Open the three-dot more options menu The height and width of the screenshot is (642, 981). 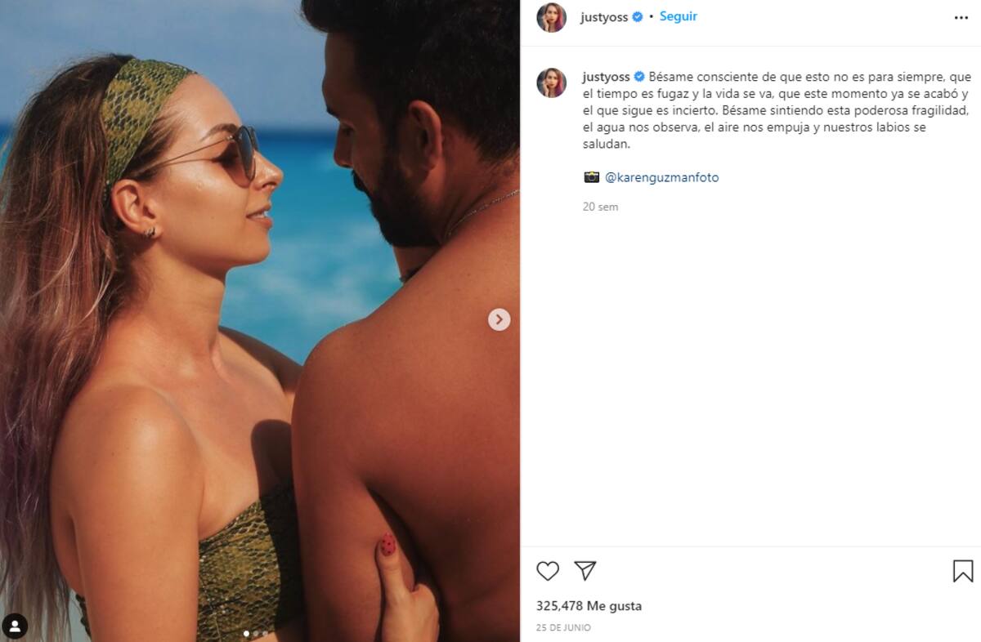pos(961,17)
